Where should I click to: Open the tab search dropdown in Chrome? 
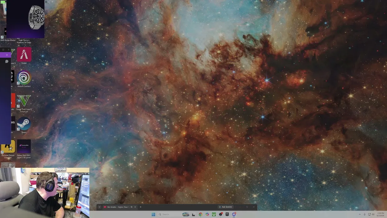click(x=99, y=207)
